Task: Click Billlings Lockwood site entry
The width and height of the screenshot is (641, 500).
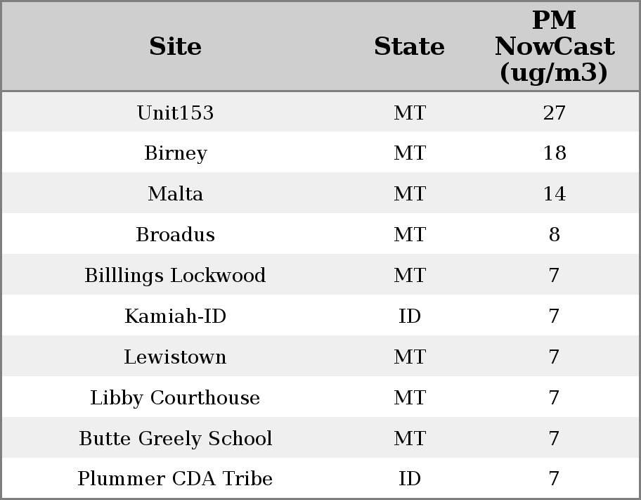Action: [175, 276]
